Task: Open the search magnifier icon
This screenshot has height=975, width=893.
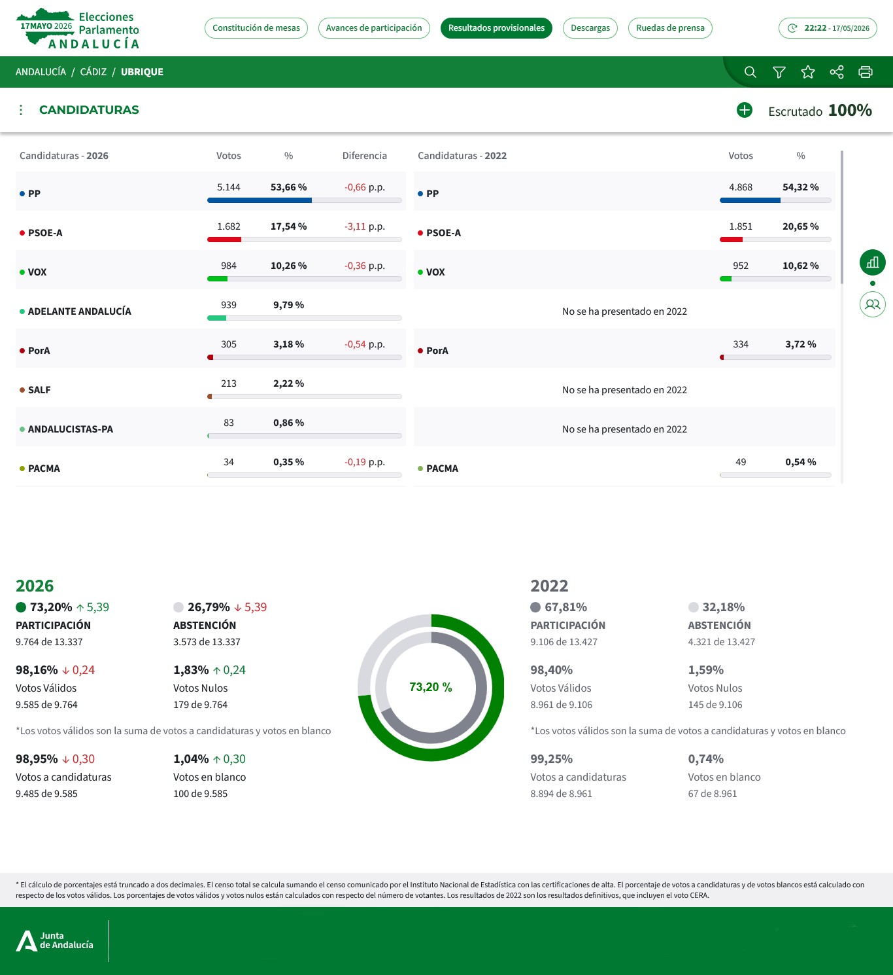Action: pos(750,72)
